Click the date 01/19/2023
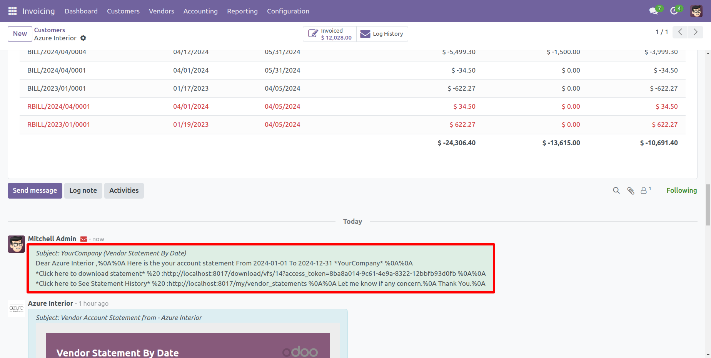 click(x=191, y=124)
